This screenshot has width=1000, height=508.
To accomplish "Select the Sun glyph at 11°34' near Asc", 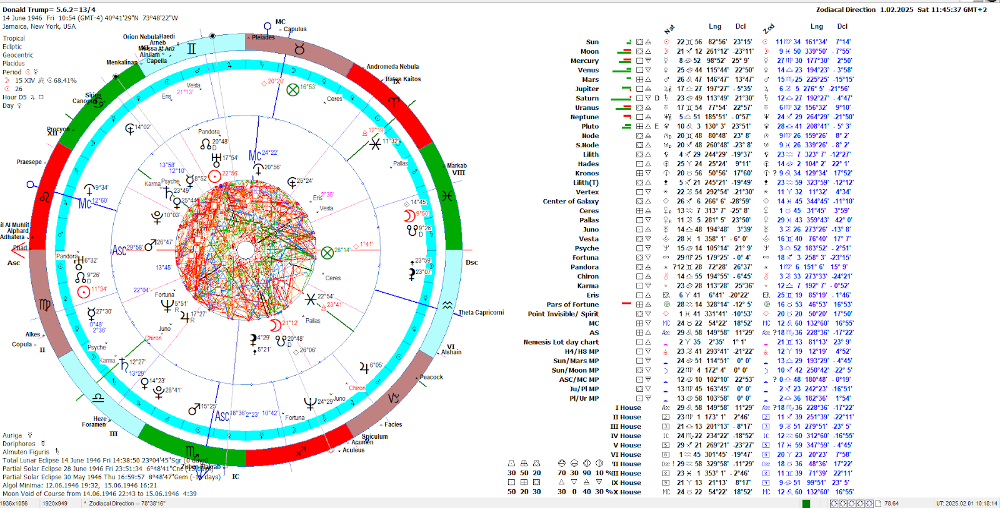I will coord(84,291).
